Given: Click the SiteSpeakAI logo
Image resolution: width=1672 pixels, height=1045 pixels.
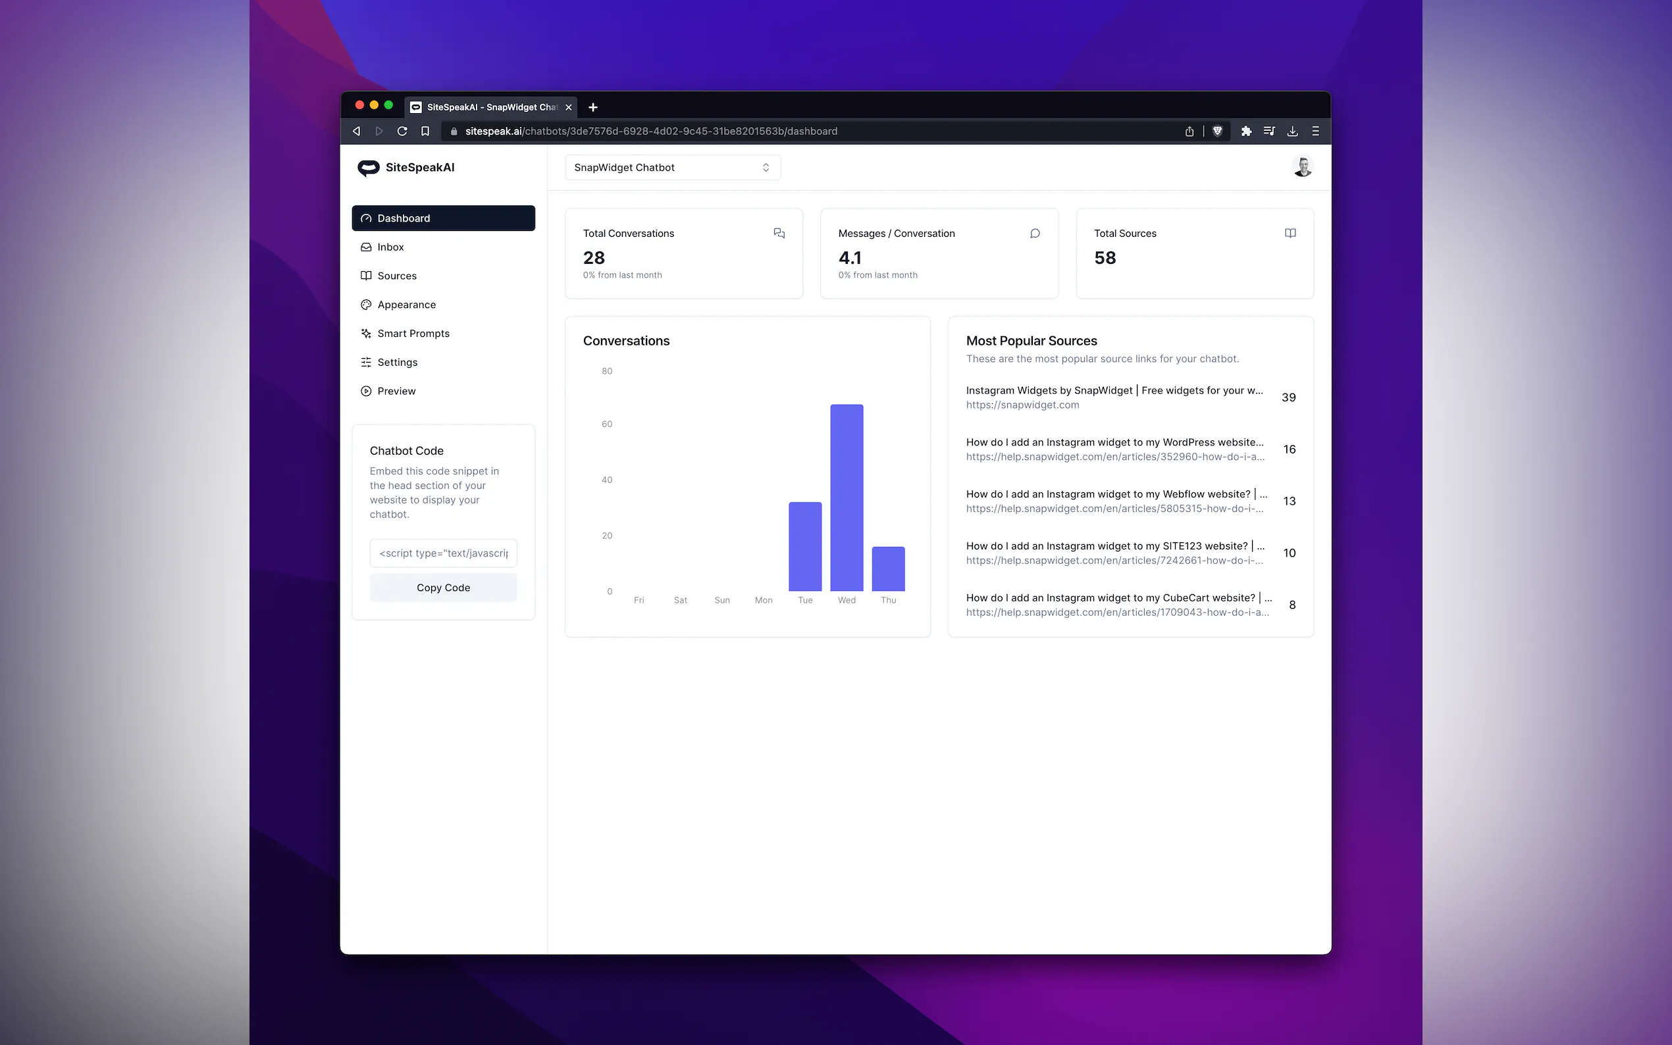Looking at the screenshot, I should [406, 167].
